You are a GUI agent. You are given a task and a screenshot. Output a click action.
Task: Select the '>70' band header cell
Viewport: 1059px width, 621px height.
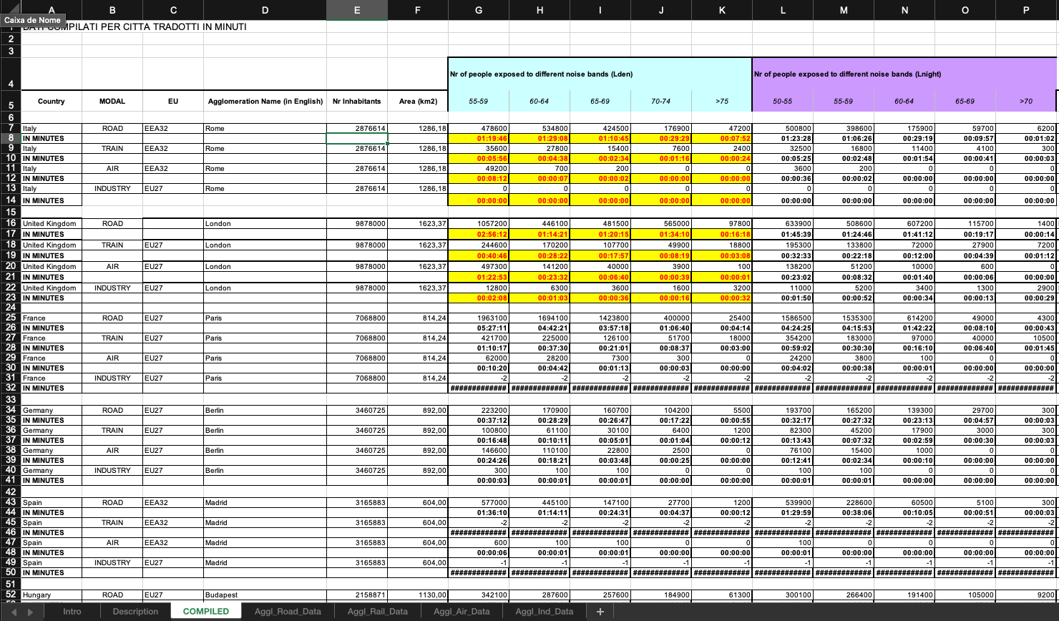[x=1026, y=101]
